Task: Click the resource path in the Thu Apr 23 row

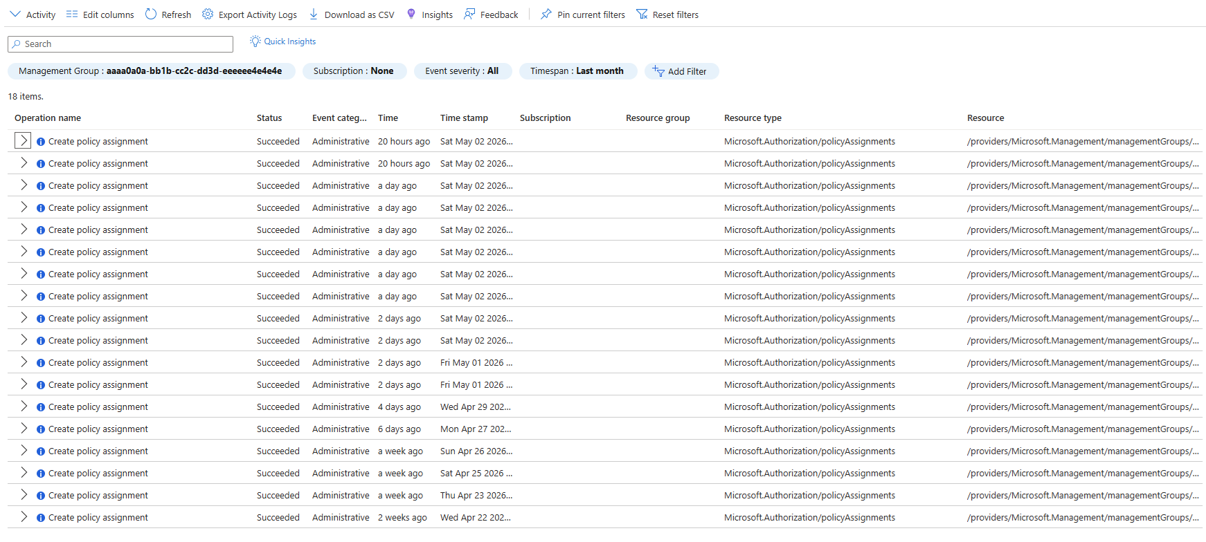Action: 1083,496
